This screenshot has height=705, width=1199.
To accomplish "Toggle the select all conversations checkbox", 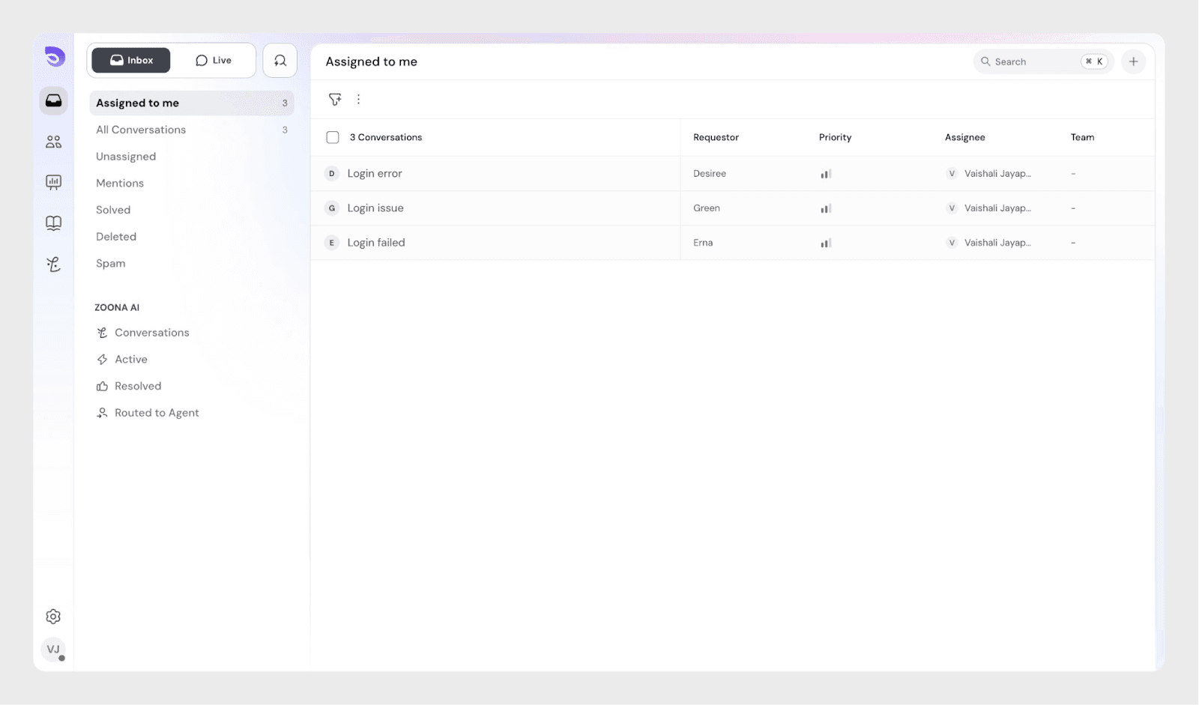I will (x=333, y=137).
